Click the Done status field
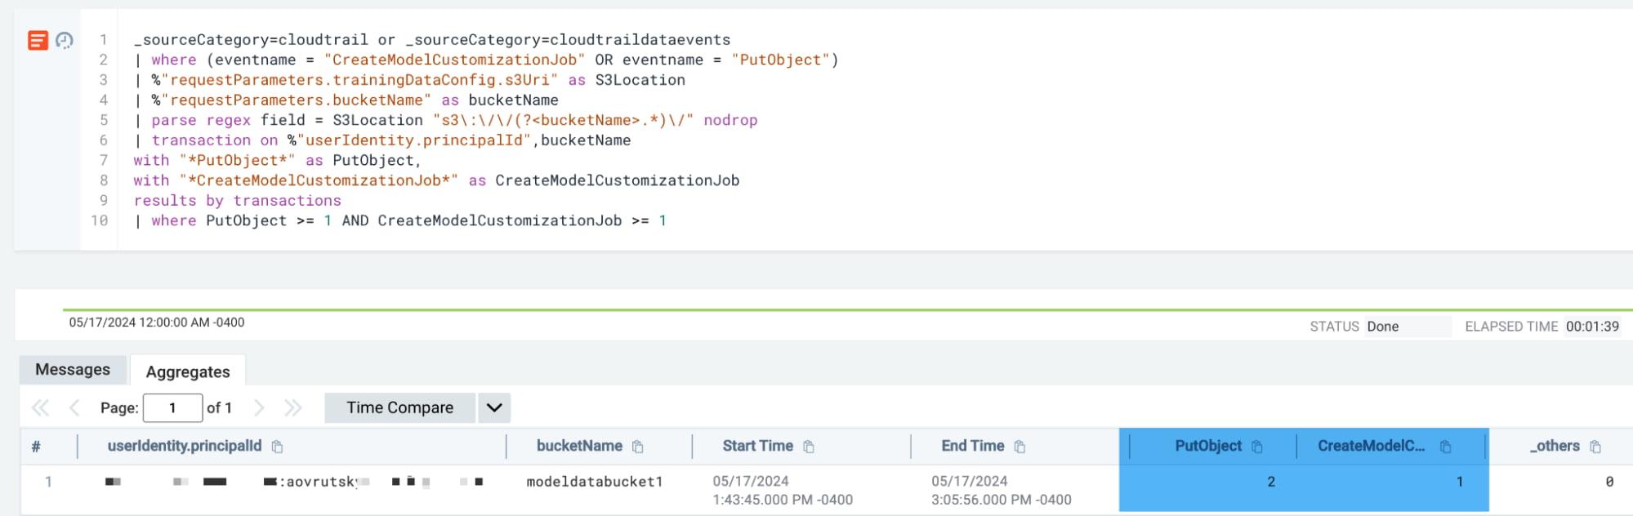 (1408, 327)
